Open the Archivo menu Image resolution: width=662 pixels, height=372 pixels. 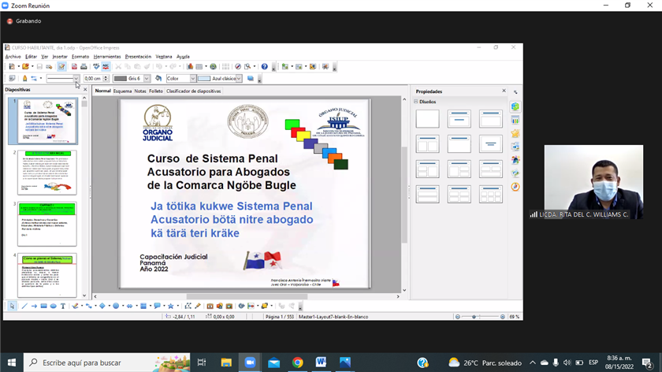click(13, 57)
